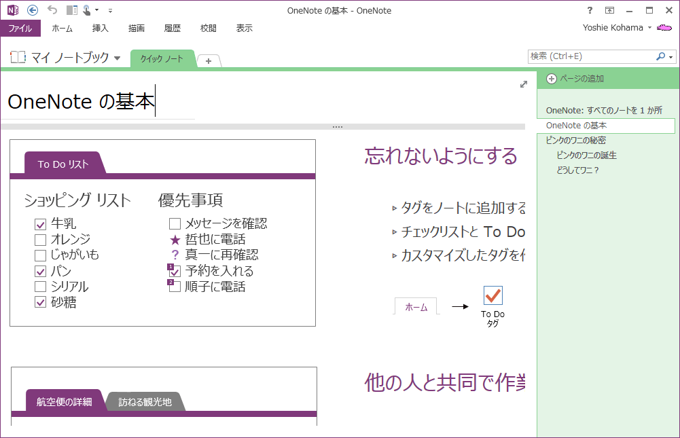This screenshot has height=438, width=680.
Task: Open the どうしてワニ？ subpage
Action: [577, 170]
